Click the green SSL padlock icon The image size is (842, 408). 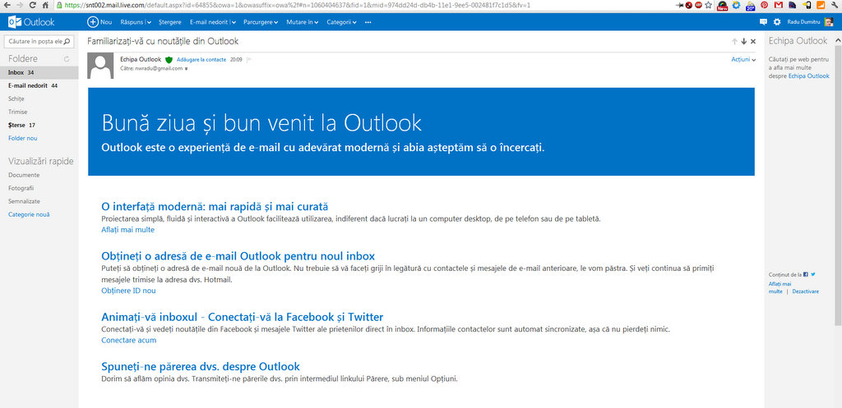pos(58,5)
